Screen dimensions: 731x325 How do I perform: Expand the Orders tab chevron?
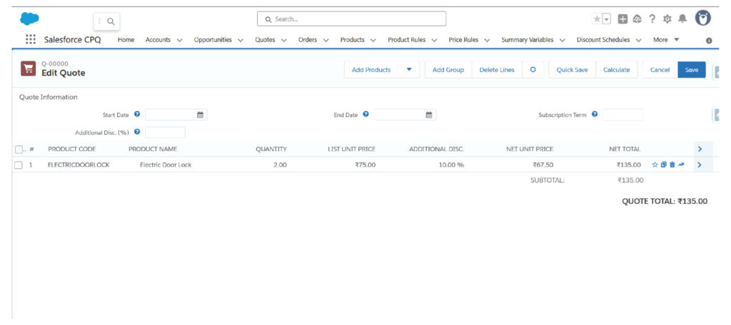point(326,41)
